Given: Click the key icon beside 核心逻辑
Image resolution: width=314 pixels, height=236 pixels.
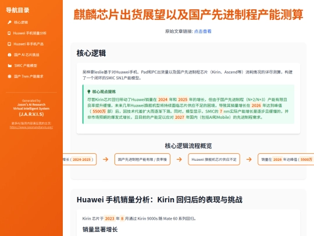Looking at the screenshot, I should coord(9,22).
